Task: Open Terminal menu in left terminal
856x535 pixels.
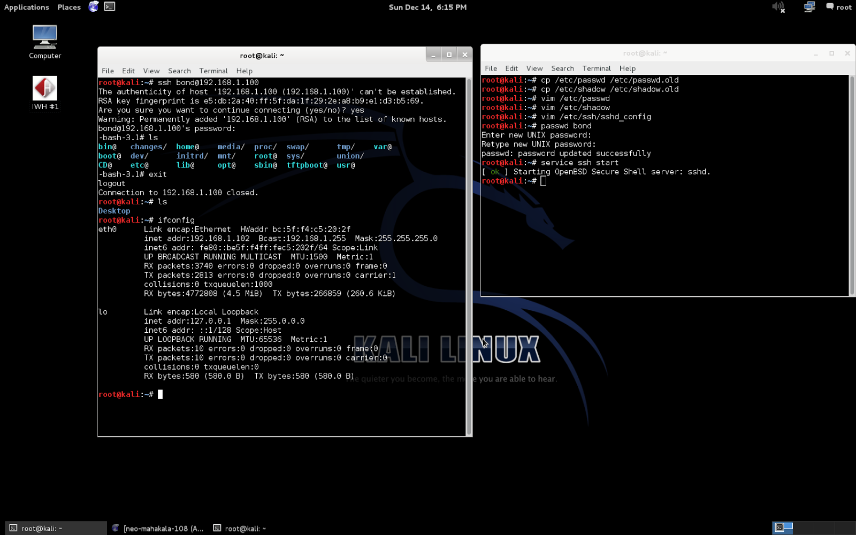Action: pos(213,71)
